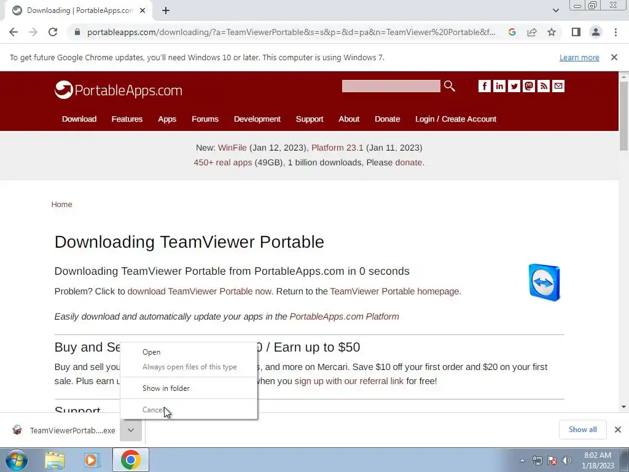Image resolution: width=629 pixels, height=472 pixels.
Task: Click the share page icon
Action: [532, 32]
